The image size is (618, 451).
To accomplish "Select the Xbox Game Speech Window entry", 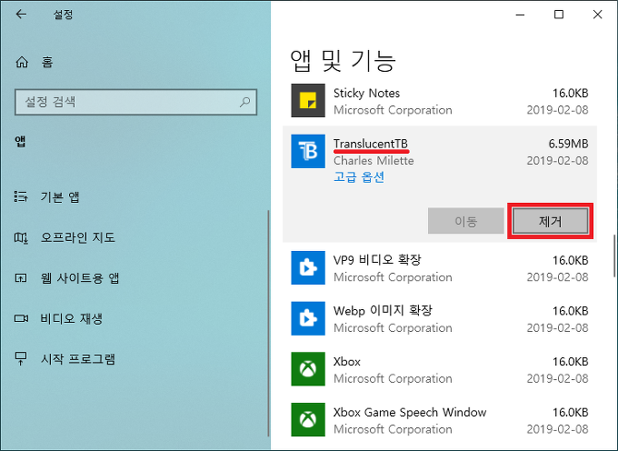I will click(x=440, y=419).
